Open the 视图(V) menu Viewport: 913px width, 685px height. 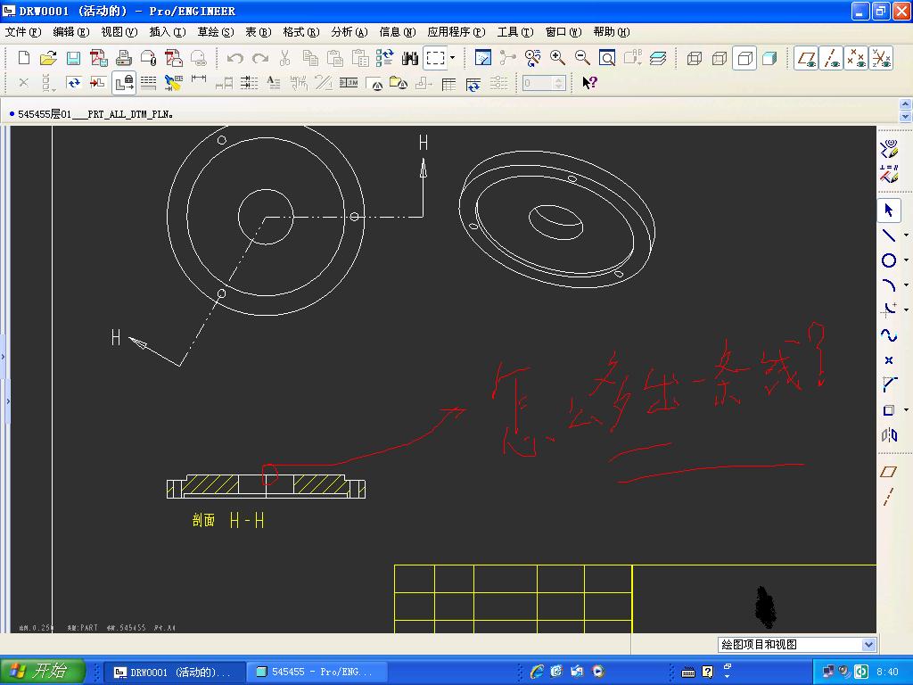[119, 32]
